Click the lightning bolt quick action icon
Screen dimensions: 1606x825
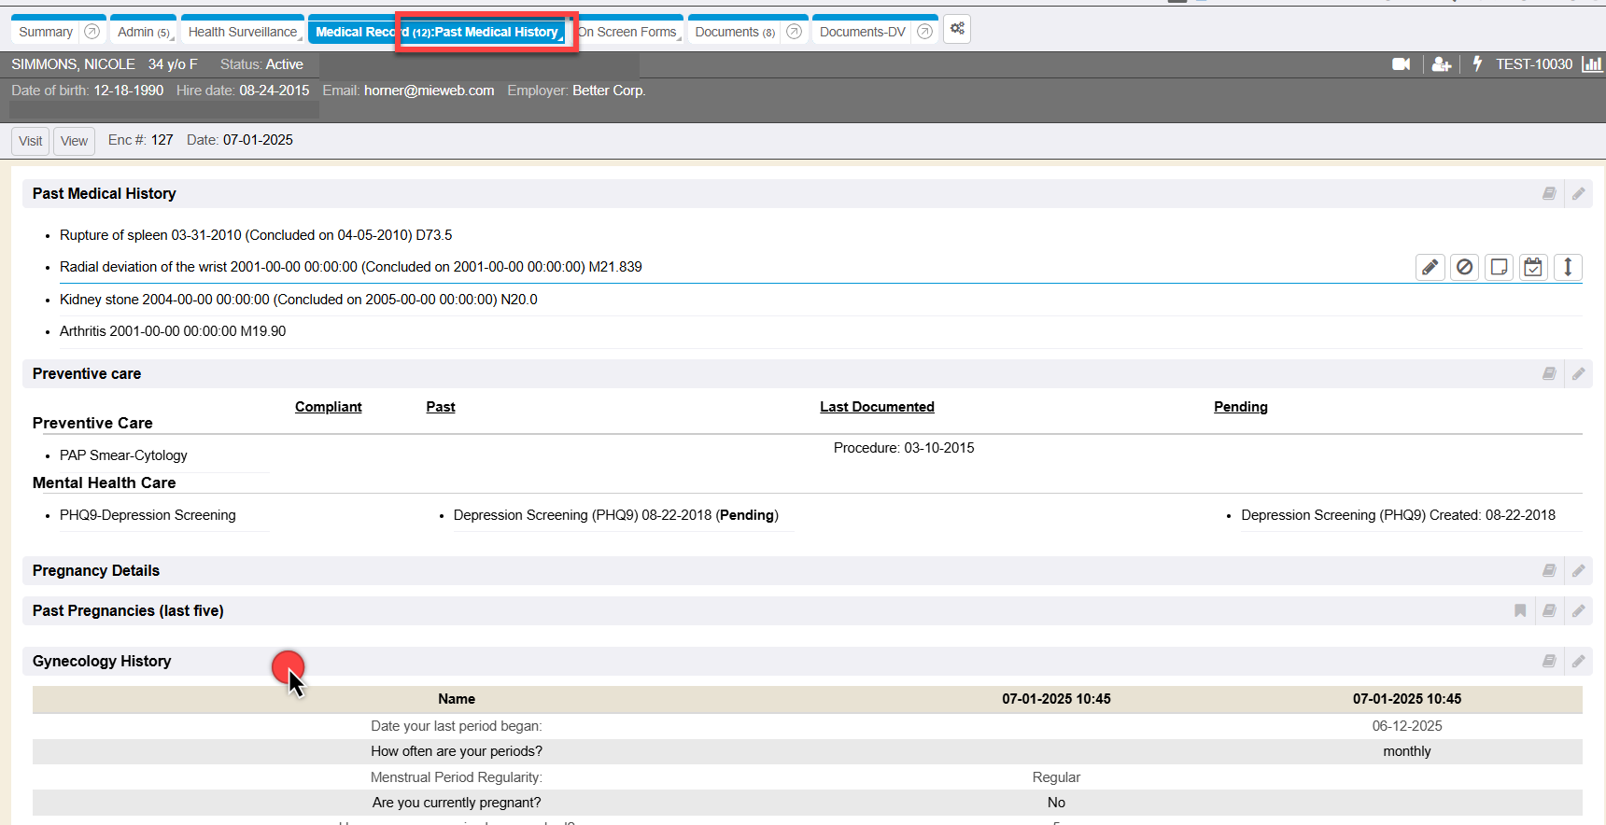point(1477,63)
